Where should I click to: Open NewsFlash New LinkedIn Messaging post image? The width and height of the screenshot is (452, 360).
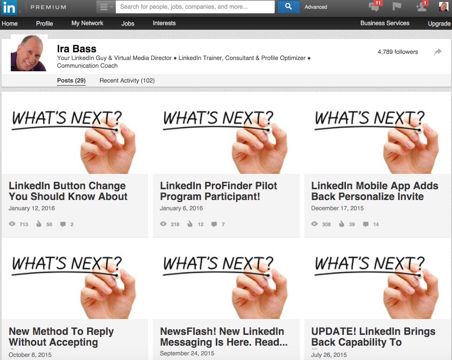pos(226,279)
